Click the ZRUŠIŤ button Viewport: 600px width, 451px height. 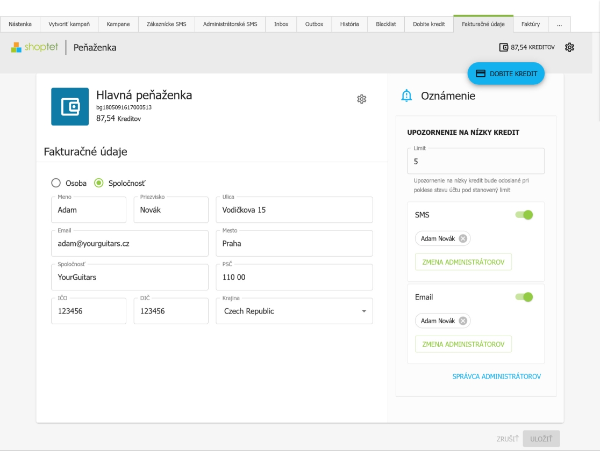(508, 439)
